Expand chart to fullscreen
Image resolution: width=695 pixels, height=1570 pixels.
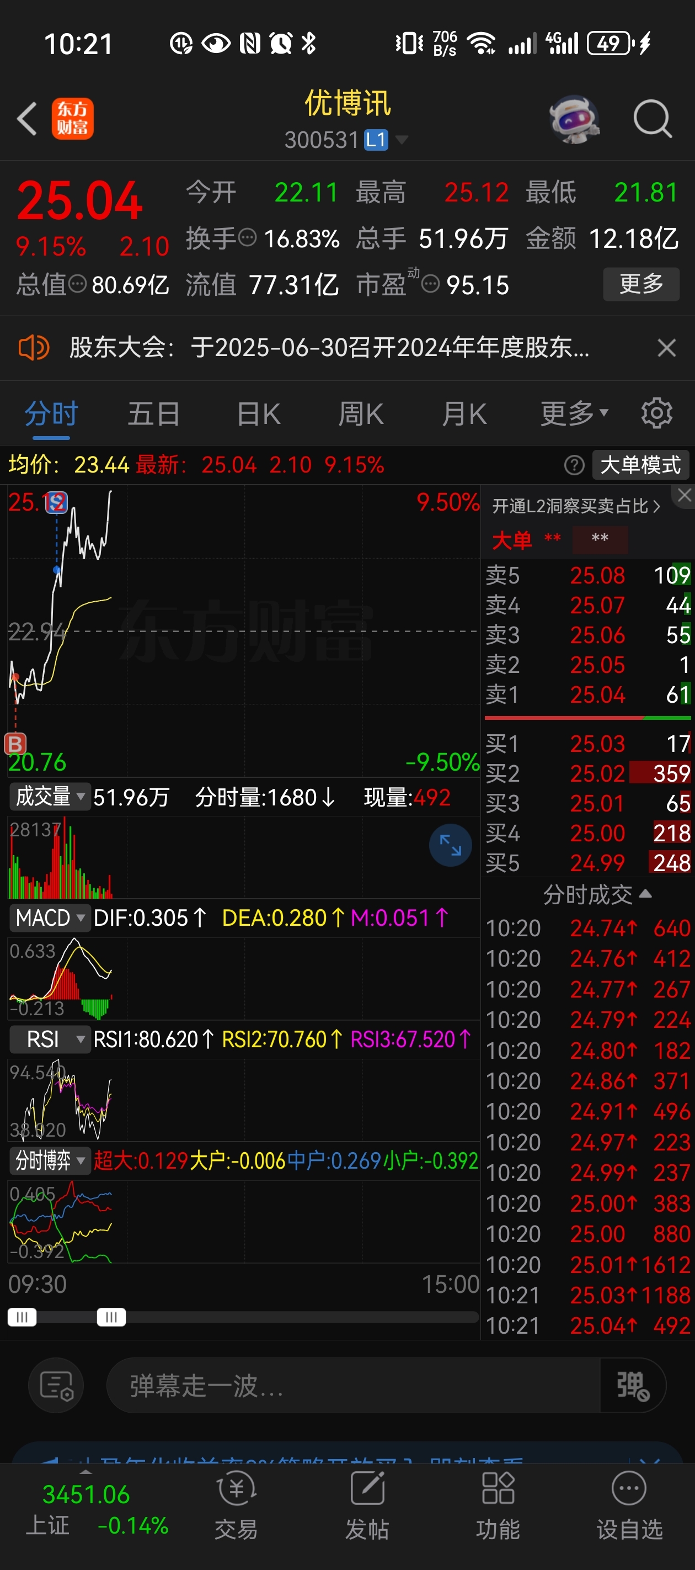(451, 845)
